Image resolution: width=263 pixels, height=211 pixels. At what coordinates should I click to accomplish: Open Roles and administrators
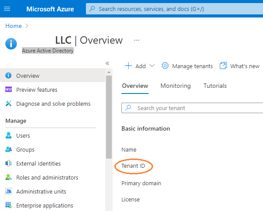(x=47, y=177)
